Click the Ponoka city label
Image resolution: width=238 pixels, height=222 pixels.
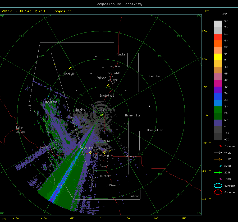tap(121, 54)
